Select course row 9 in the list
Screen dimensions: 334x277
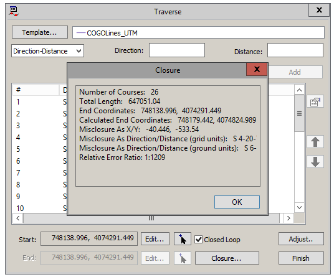click(40, 196)
